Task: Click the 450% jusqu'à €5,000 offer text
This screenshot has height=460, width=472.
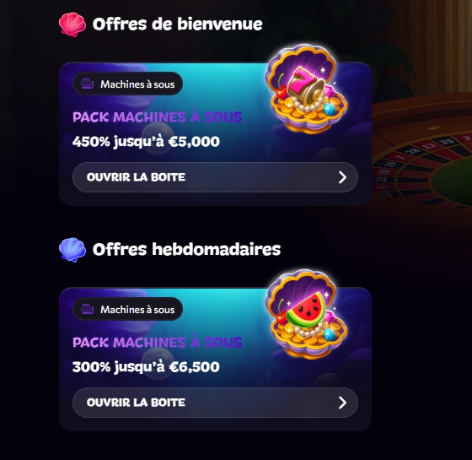Action: point(146,142)
